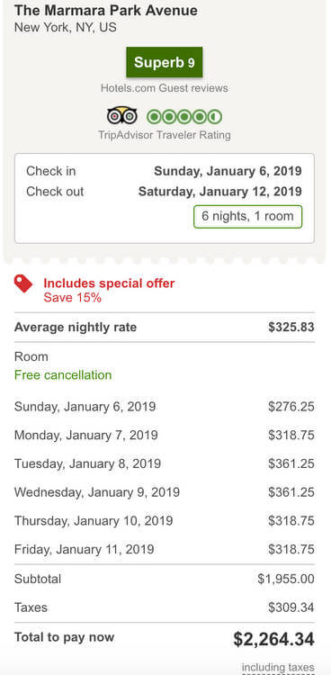The height and width of the screenshot is (675, 331).
Task: Click the Save 15% text
Action: click(x=72, y=298)
